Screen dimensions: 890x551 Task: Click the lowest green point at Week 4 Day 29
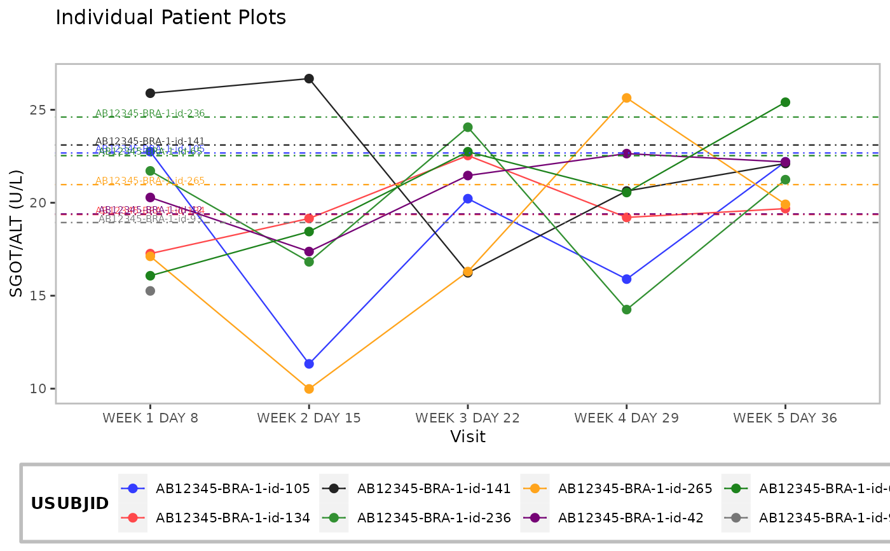627,310
